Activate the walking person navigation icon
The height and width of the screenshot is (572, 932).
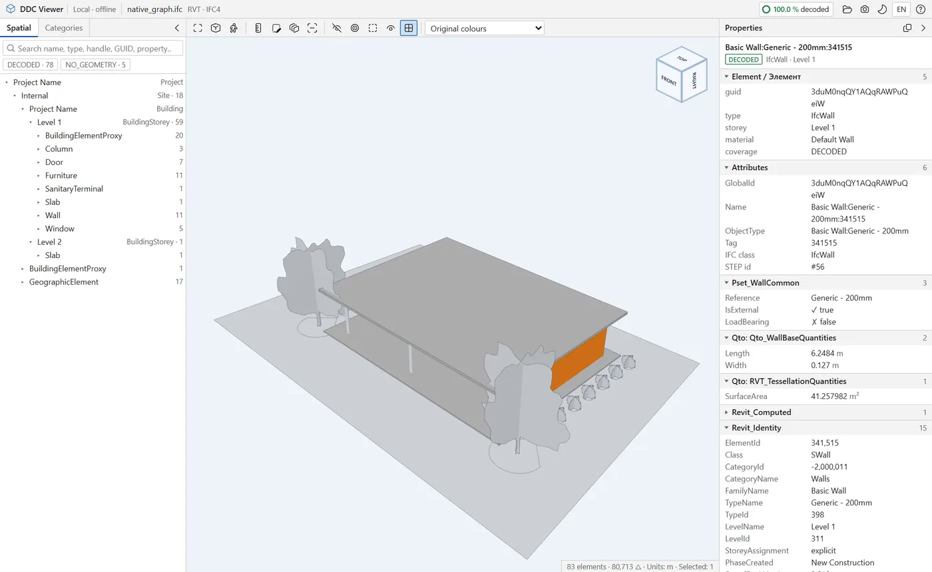[x=234, y=28]
